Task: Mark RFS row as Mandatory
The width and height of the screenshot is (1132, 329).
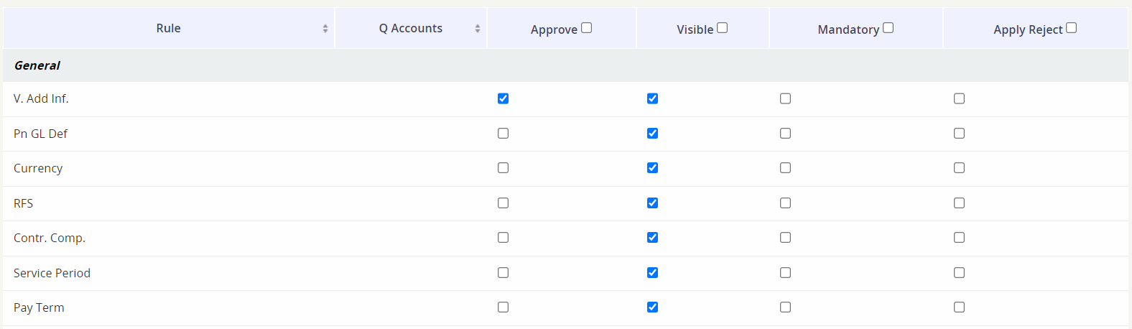Action: 785,203
